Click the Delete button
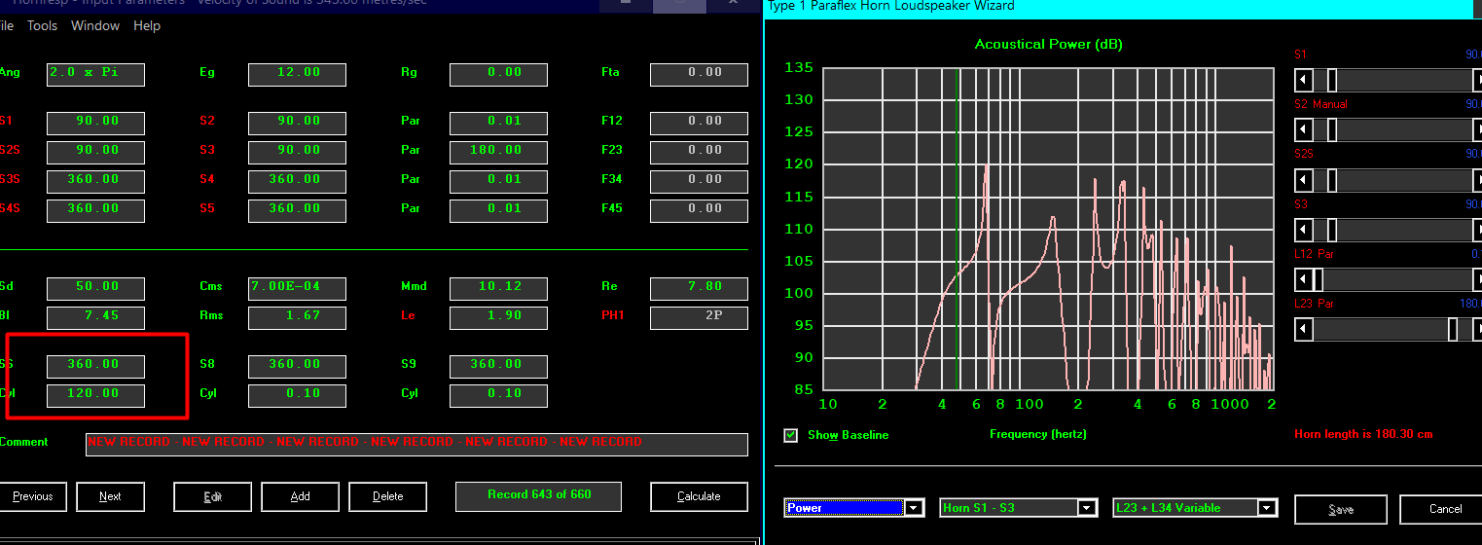The width and height of the screenshot is (1482, 545). (387, 496)
